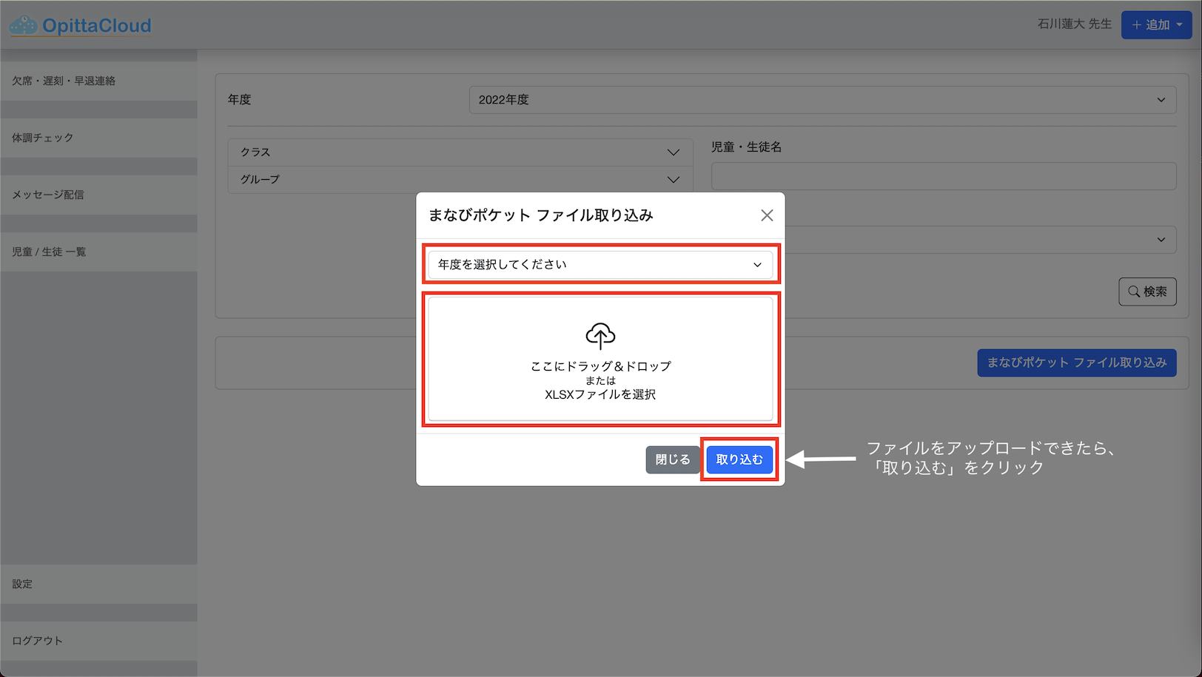Image resolution: width=1202 pixels, height=677 pixels.
Task: Click the dialog title まなびポケット ファイル取り込み
Action: tap(541, 215)
